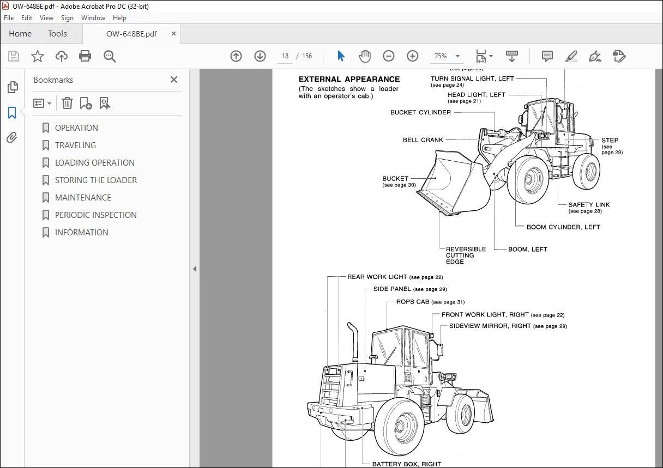Zoom out with the minus button

coord(389,56)
